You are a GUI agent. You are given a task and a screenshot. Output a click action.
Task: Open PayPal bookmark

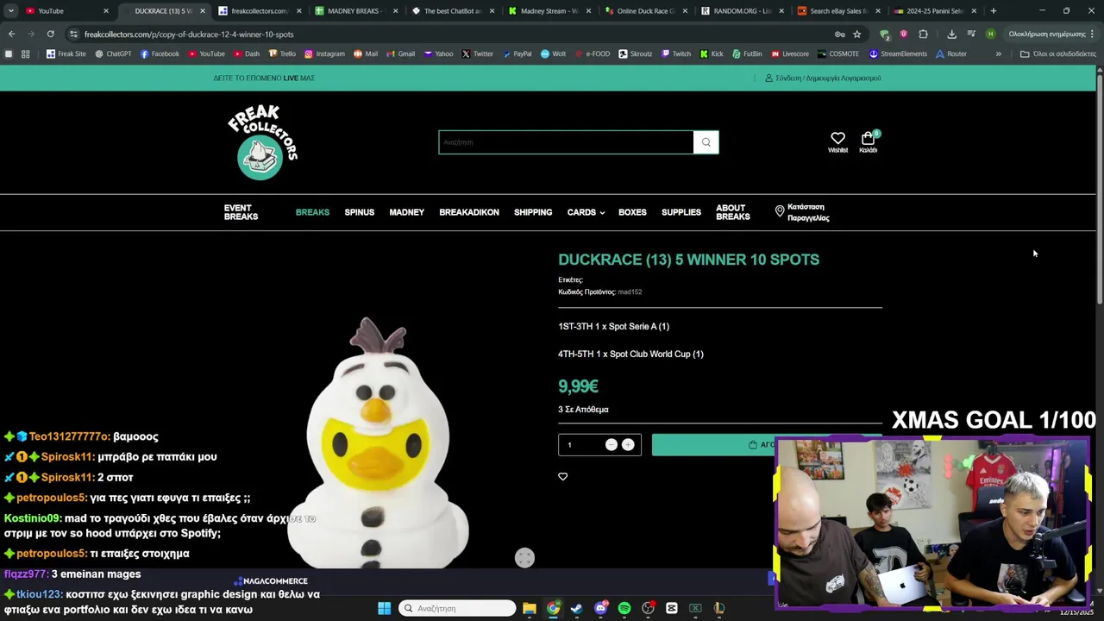(x=517, y=53)
